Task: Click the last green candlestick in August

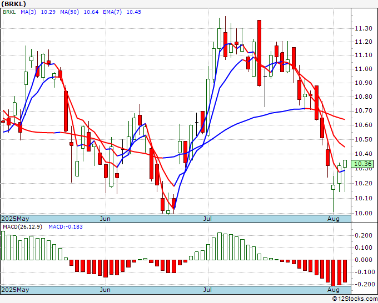Action: (x=345, y=164)
